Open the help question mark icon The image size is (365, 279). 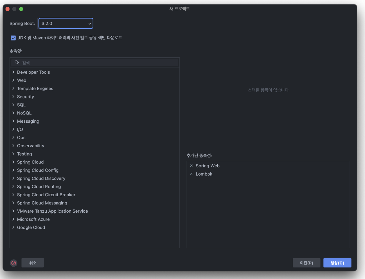coord(13,263)
